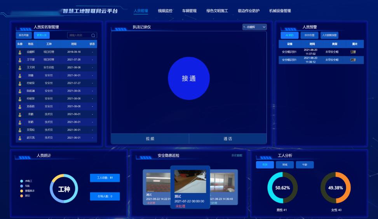378x219 pixels.
Task: Click avatar in the 2021-07-27 row
Action: click(x=20, y=83)
